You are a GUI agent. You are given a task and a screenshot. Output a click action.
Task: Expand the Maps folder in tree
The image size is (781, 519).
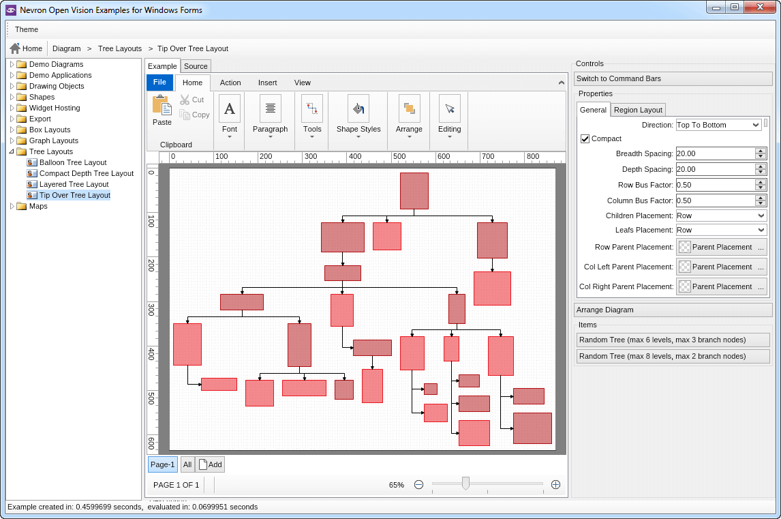[x=12, y=206]
